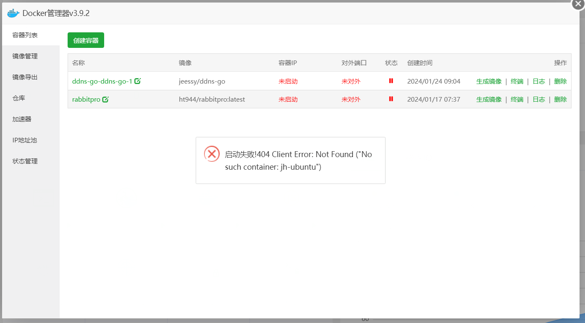Open rabbitpro container name link

pyautogui.click(x=86, y=100)
